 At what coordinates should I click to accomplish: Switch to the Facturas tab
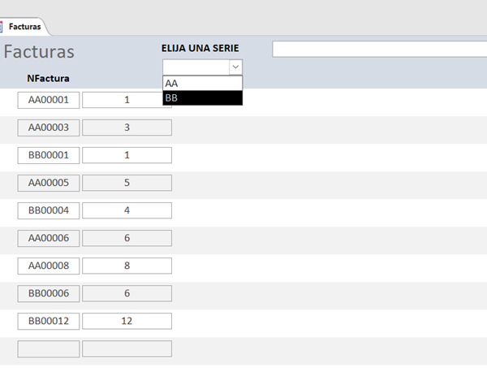[x=25, y=27]
